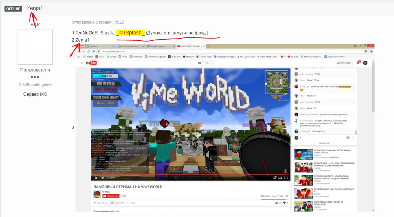Select the 'Отправлено Сегодня, 19:22' timestamp
The image size is (394, 217).
point(98,22)
